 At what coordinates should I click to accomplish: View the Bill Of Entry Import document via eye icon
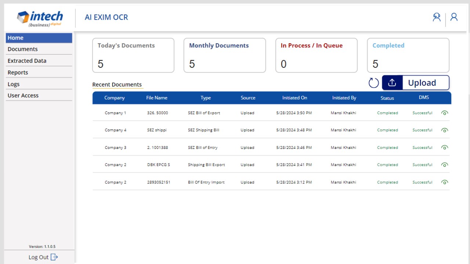(x=445, y=182)
